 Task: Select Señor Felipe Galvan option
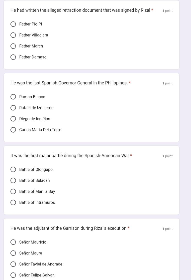pyautogui.click(x=13, y=275)
